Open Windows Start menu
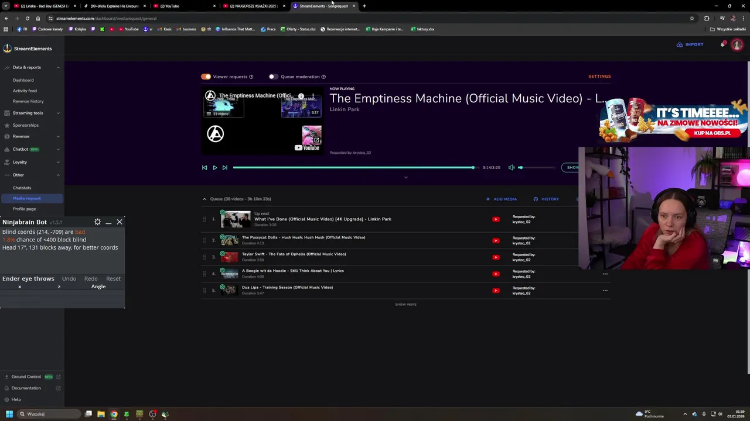This screenshot has height=421, width=750. [x=9, y=414]
